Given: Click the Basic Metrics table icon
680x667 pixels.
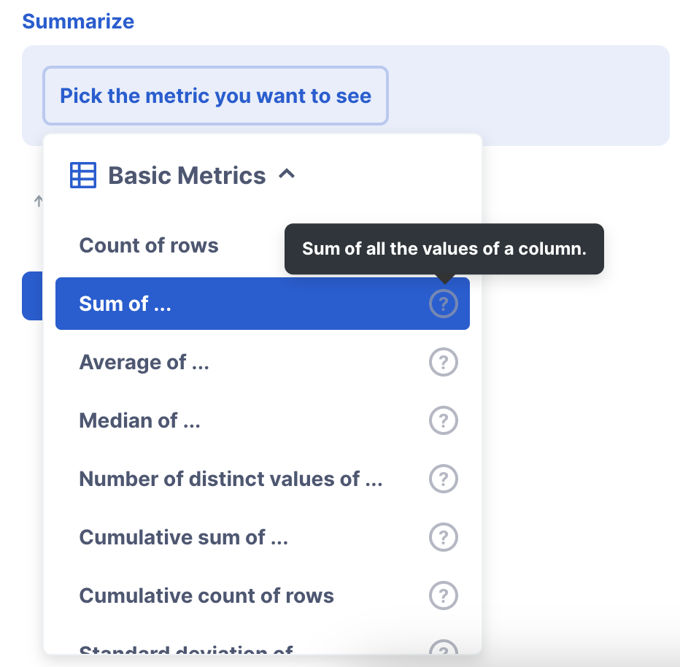Looking at the screenshot, I should pos(83,175).
